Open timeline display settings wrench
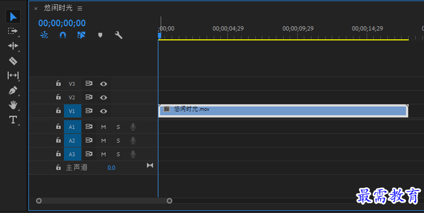 pos(119,35)
